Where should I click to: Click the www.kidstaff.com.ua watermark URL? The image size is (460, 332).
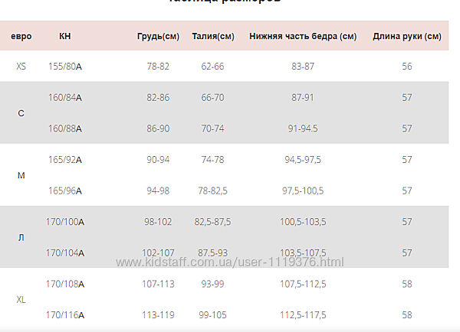[230, 262]
